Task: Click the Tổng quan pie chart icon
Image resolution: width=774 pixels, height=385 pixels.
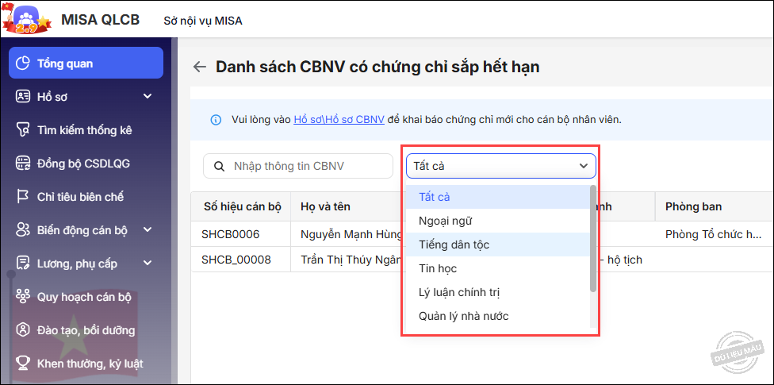Action: coord(23,64)
